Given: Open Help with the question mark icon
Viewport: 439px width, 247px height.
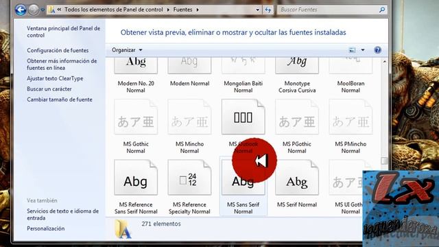Looking at the screenshot, I should 377,50.
